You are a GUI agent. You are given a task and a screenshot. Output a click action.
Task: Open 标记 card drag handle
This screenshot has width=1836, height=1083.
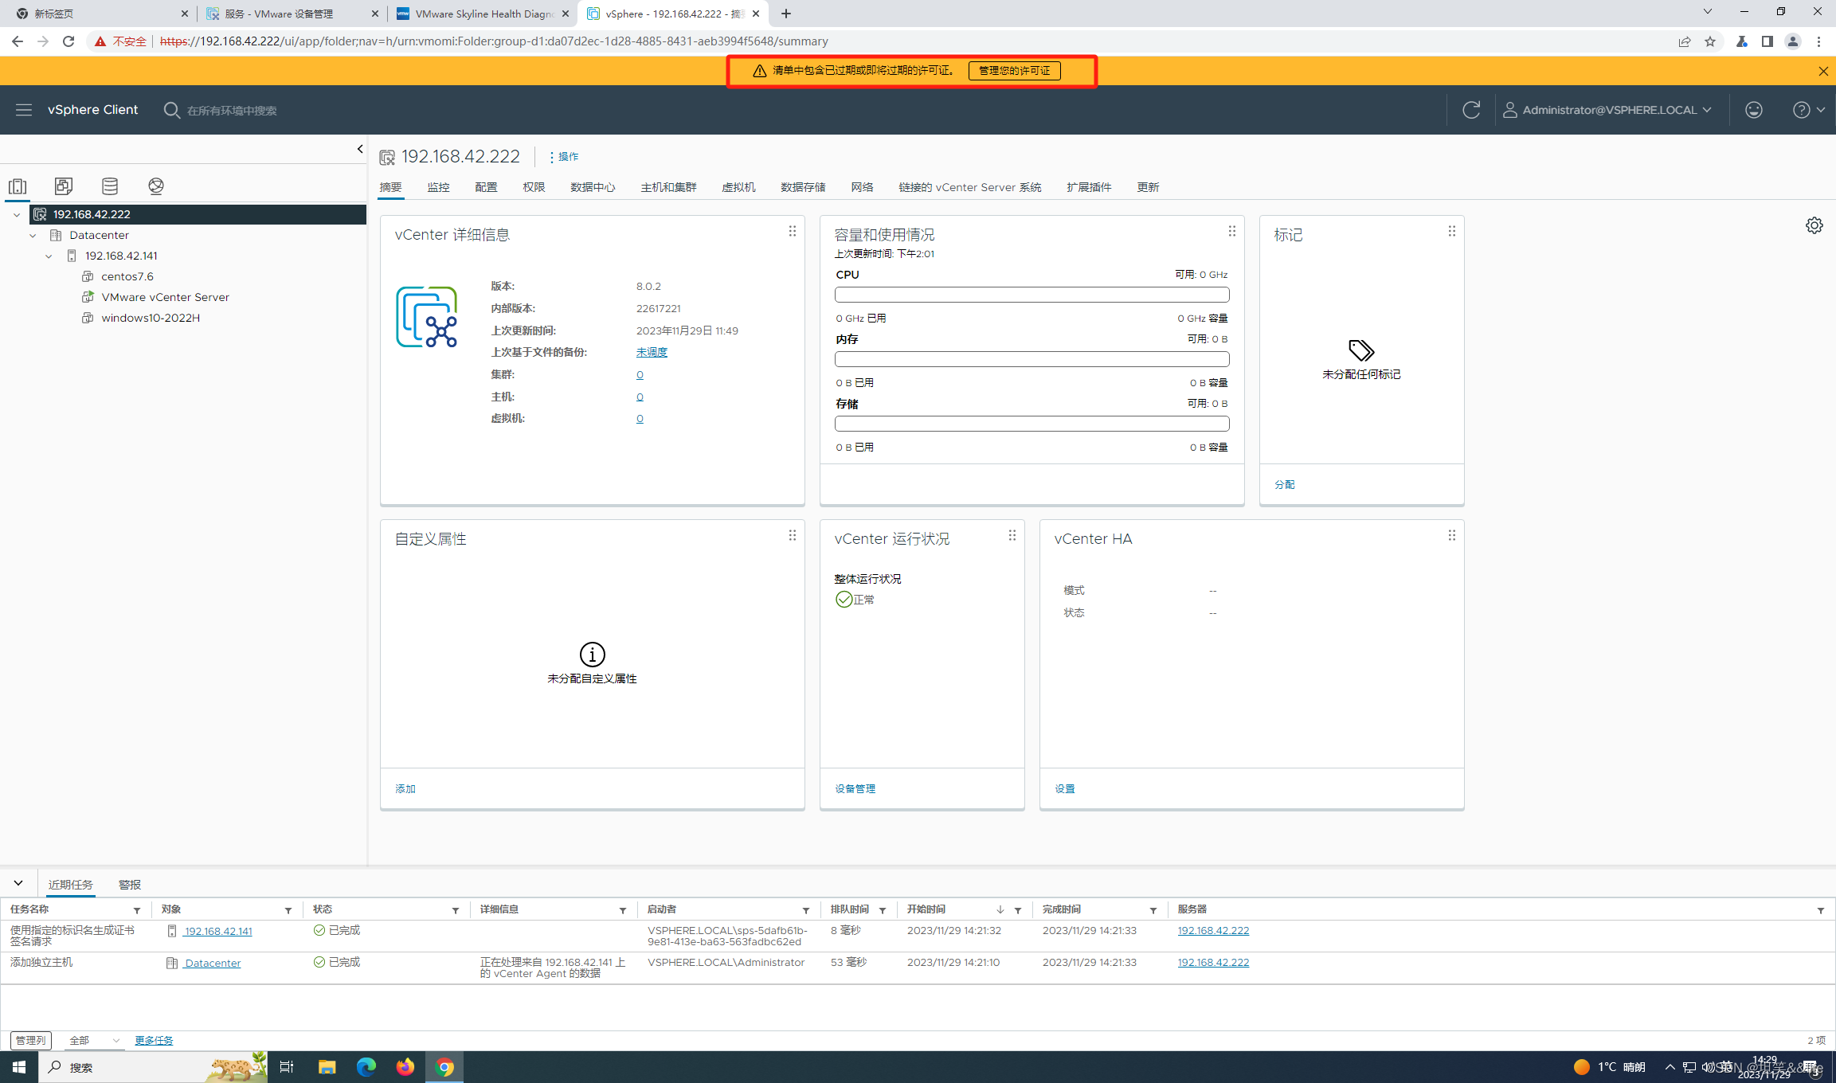click(x=1451, y=231)
